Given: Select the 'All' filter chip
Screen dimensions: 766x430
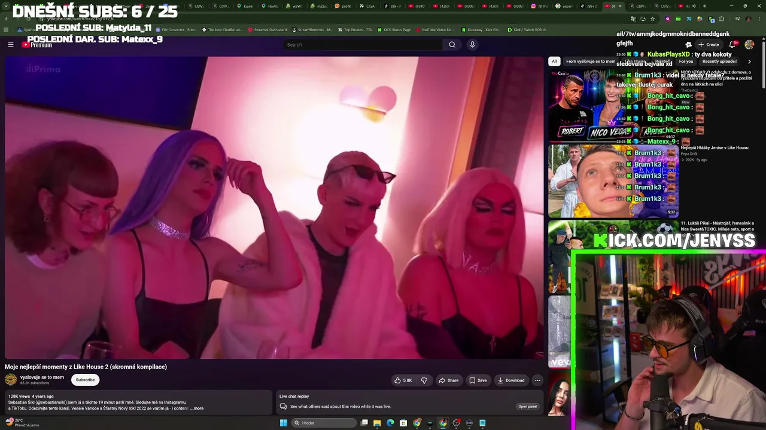Looking at the screenshot, I should pos(554,62).
